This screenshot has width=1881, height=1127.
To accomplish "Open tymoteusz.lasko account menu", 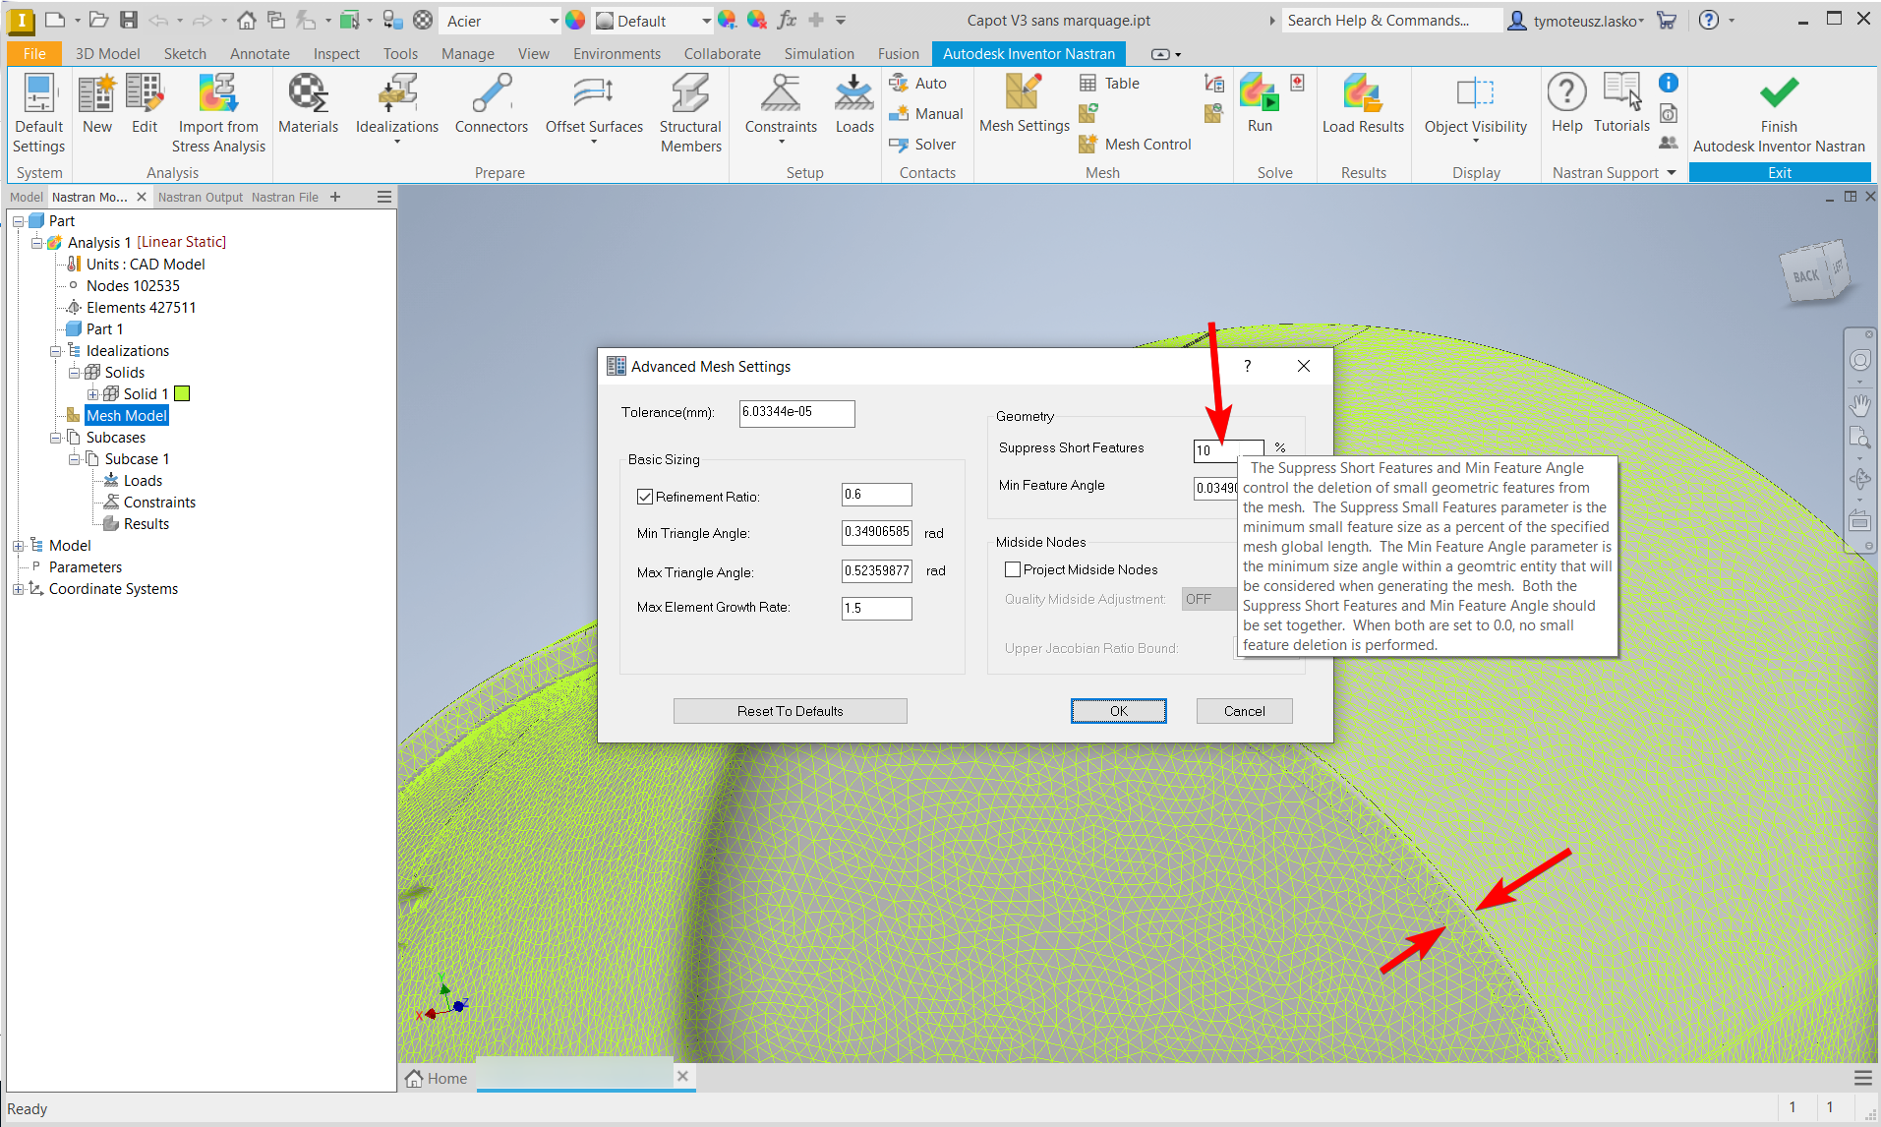I will (1576, 21).
